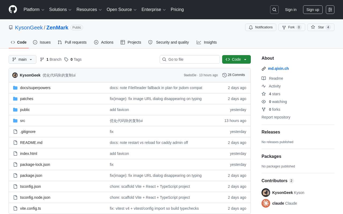Screen dimensions: 343x214
Task: Expand the Open Source menu
Action: pyautogui.click(x=122, y=10)
